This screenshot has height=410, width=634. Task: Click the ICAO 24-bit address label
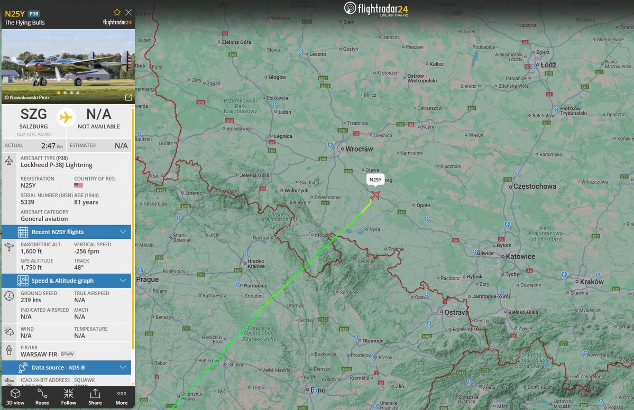pyautogui.click(x=45, y=380)
